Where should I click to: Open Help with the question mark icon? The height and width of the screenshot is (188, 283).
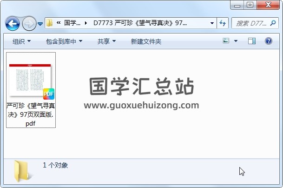pos(269,41)
